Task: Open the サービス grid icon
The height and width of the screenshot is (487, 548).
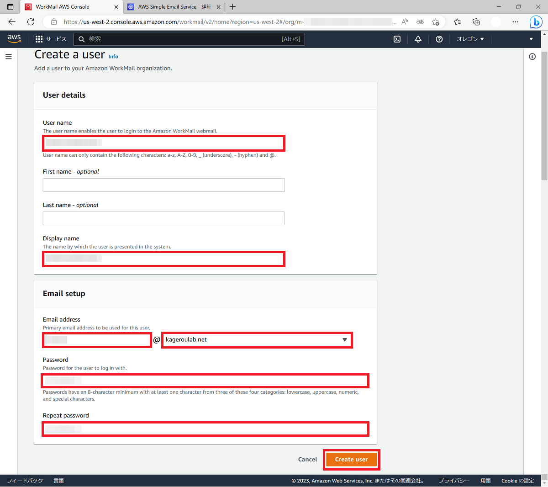Action: click(x=39, y=39)
